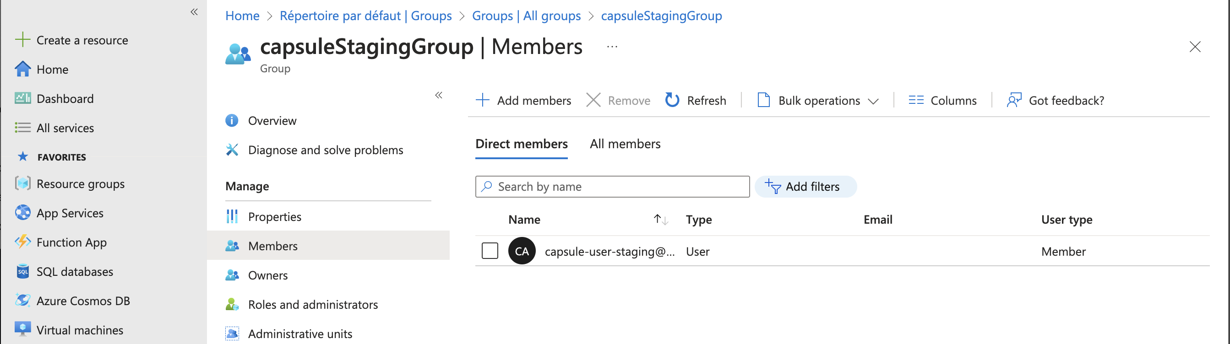Click the Add members button
The image size is (1230, 344).
(523, 100)
